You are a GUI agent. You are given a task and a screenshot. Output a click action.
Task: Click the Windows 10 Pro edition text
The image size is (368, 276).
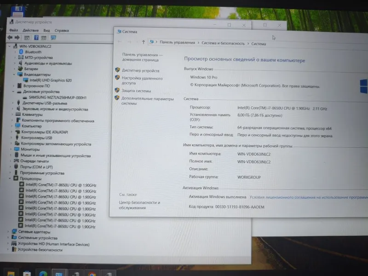tap(203, 77)
